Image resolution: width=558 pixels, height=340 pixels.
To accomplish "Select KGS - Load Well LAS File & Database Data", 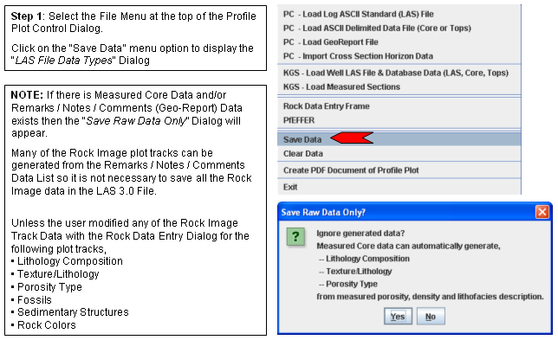I will coord(399,73).
